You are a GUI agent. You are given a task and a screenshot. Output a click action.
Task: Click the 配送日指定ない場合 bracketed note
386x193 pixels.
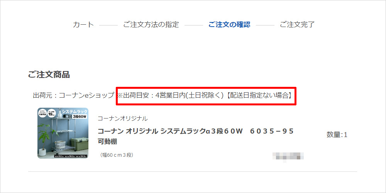tap(259, 95)
